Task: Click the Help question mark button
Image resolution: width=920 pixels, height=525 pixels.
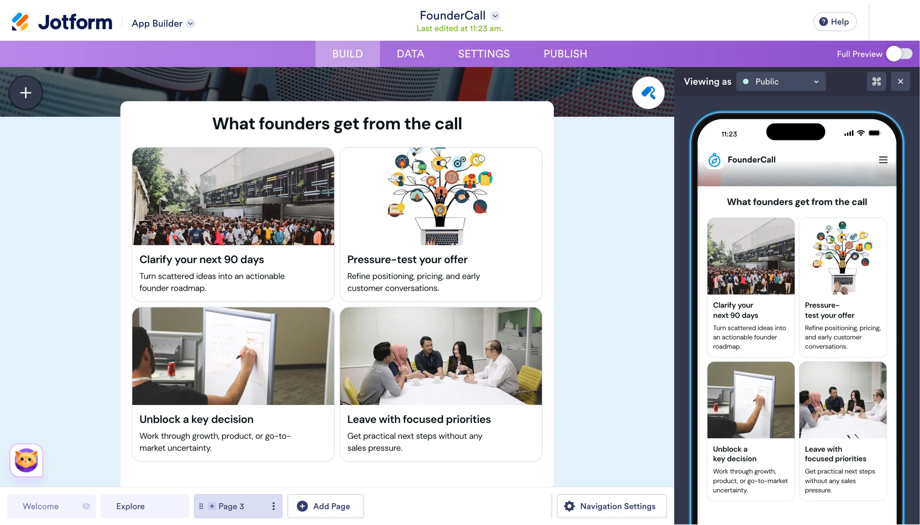Action: coord(834,22)
